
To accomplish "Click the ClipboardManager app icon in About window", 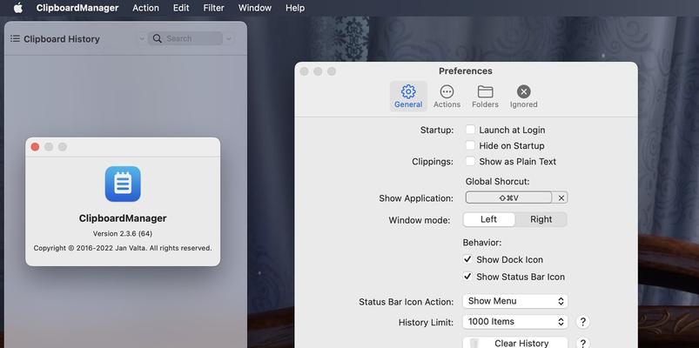I will [123, 184].
